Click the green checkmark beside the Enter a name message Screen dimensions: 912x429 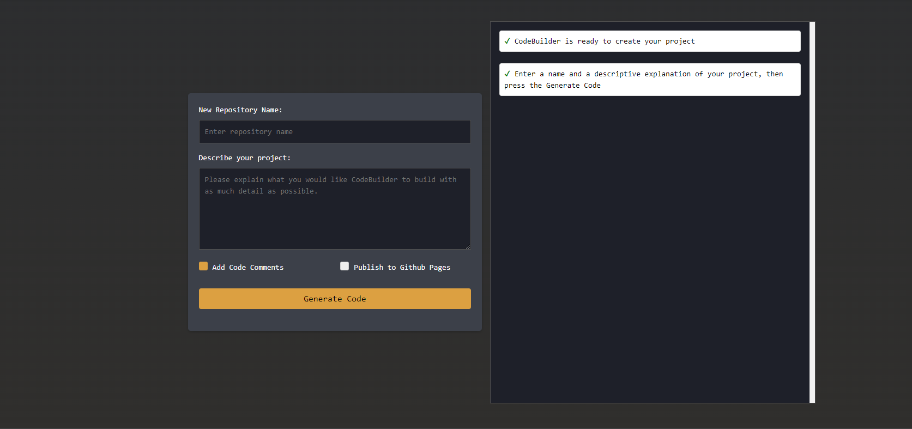508,74
